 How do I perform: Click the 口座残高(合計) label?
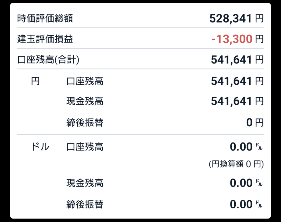pyautogui.click(x=48, y=60)
